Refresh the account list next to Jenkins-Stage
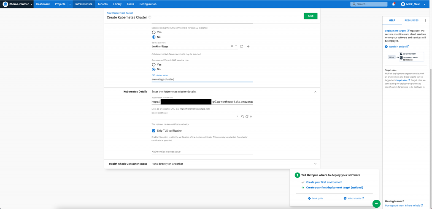Screen dimensions: 432x209 pyautogui.click(x=241, y=46)
